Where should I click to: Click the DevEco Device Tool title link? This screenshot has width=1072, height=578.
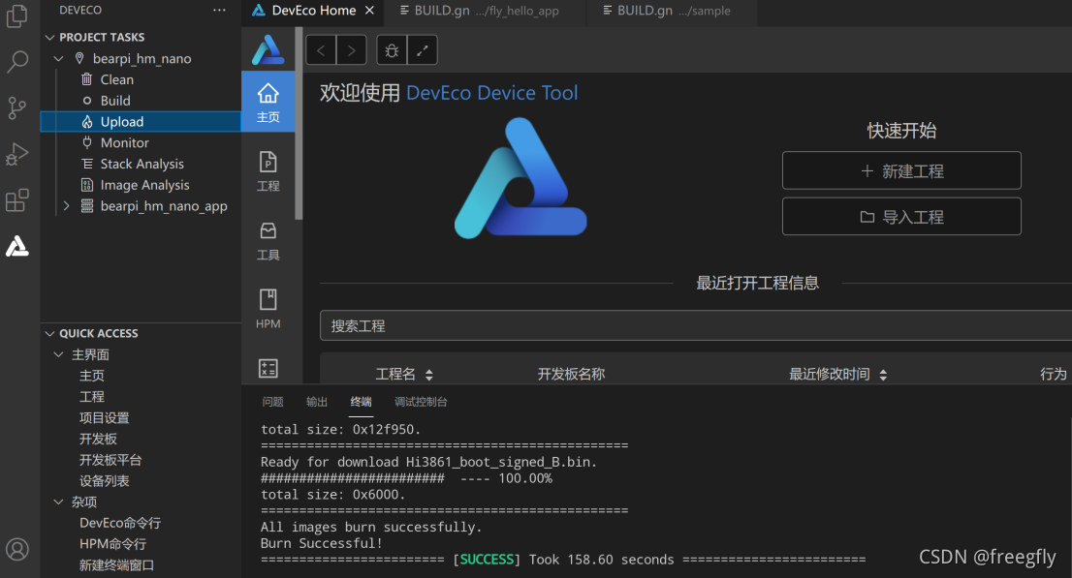[x=491, y=93]
